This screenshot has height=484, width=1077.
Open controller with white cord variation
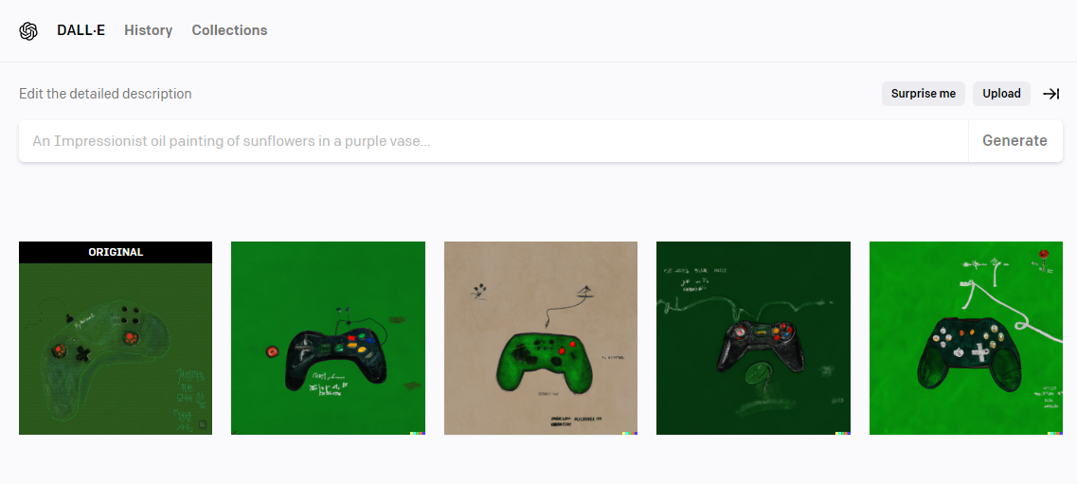(x=966, y=338)
